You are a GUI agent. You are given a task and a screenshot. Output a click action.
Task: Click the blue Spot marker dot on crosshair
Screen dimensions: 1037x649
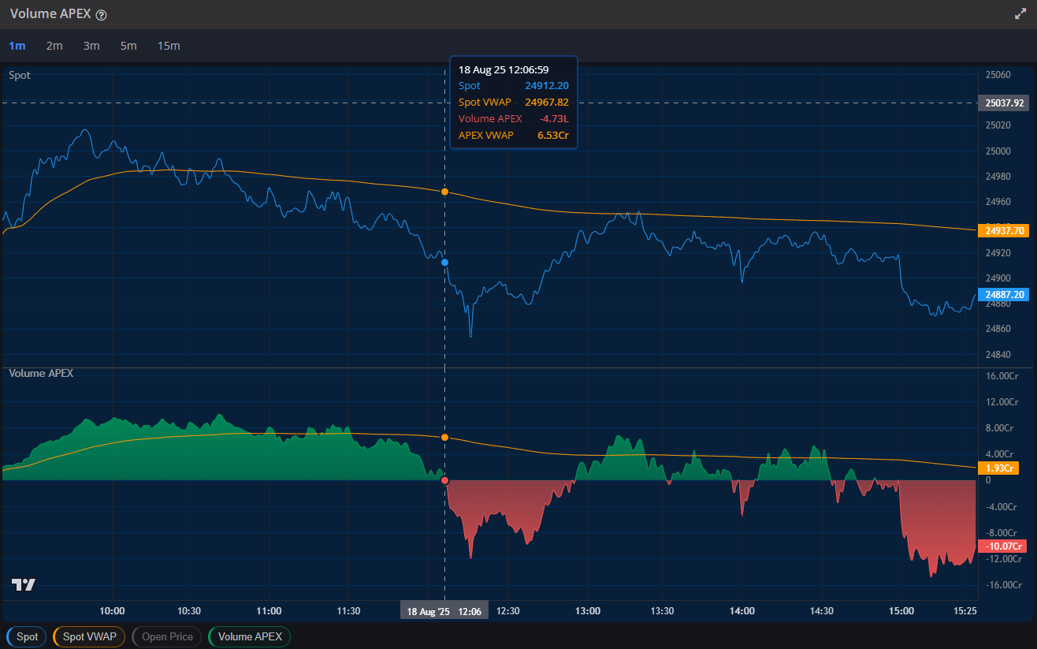pos(445,262)
